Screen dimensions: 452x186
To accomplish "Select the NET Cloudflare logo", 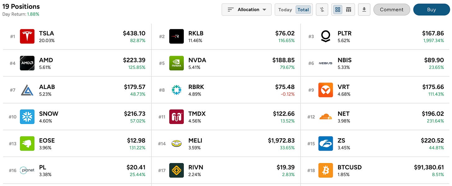I will [326, 117].
